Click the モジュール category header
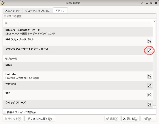 78,59
